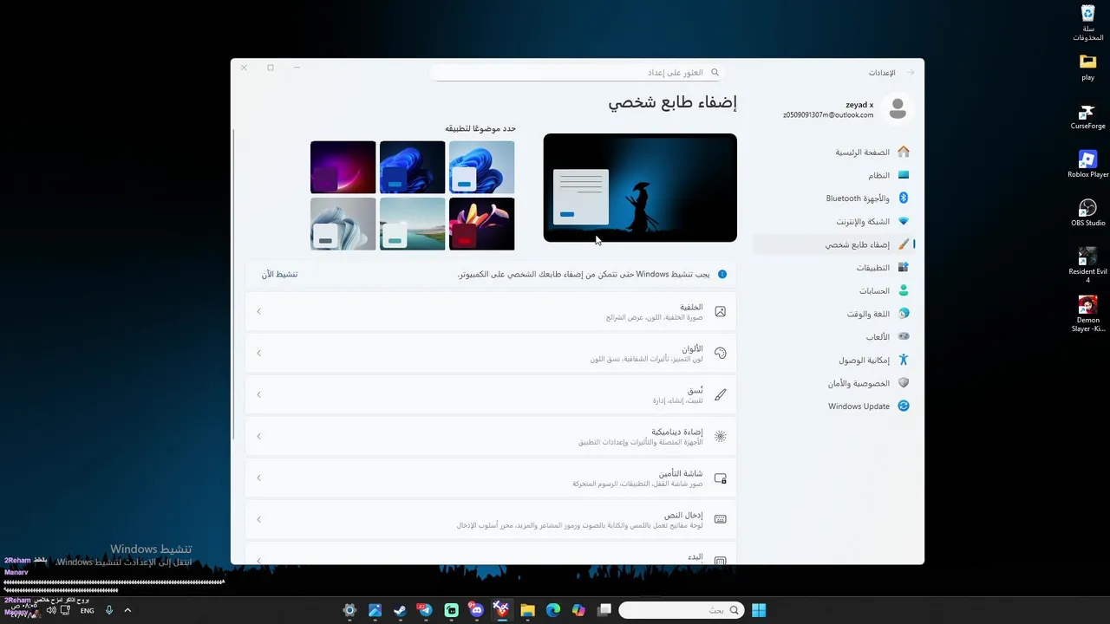Expand Lock screen (شاشة التأمين) row chevron
The image size is (1110, 624).
[258, 478]
